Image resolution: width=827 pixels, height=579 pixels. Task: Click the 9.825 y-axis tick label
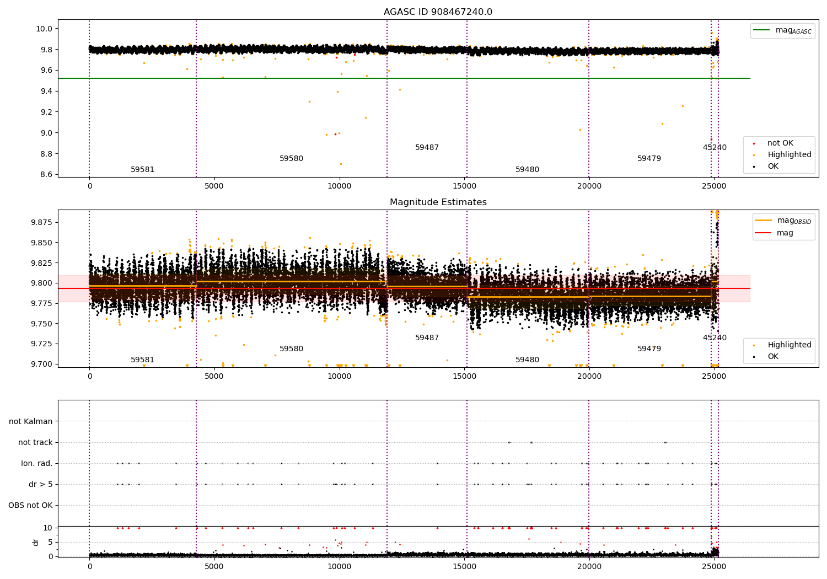tap(42, 263)
